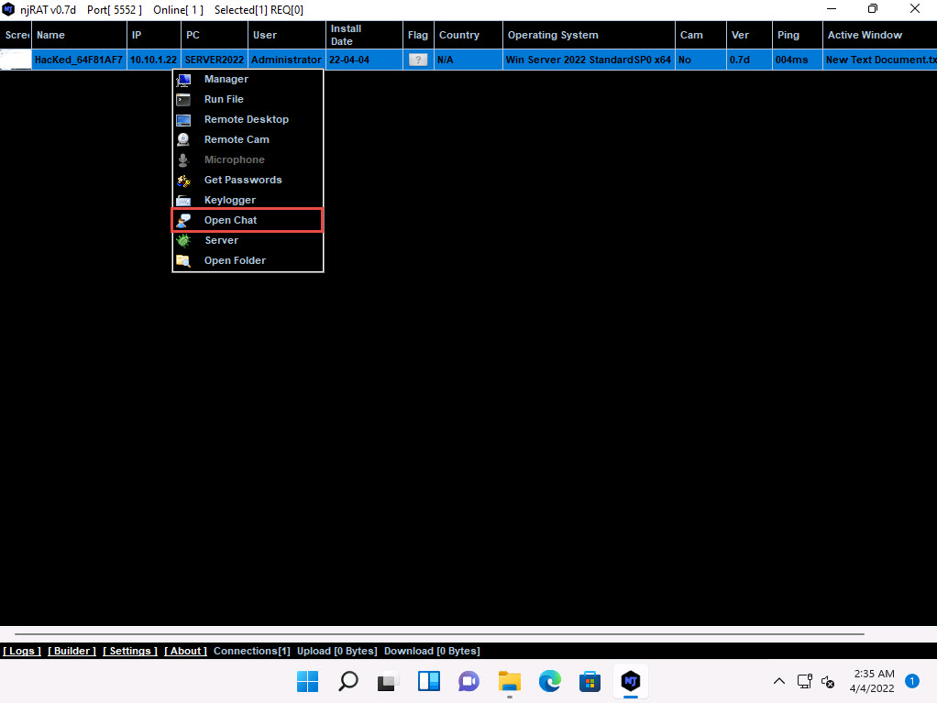Click the Manager icon in context menu
This screenshot has height=703, width=937.
[183, 80]
